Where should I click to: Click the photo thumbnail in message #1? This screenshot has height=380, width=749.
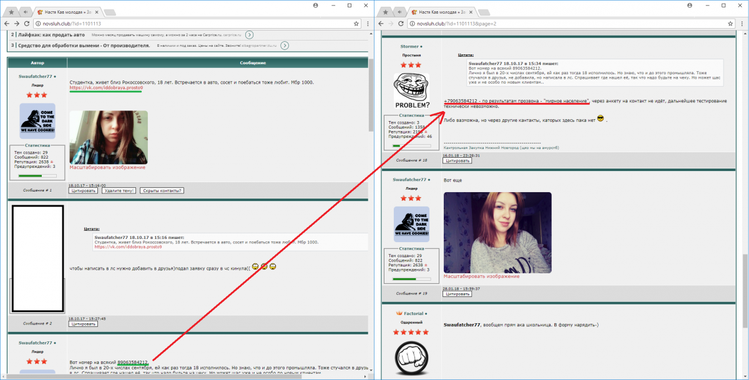pyautogui.click(x=109, y=137)
